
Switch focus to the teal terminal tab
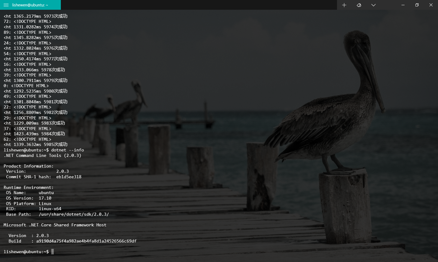pos(30,5)
